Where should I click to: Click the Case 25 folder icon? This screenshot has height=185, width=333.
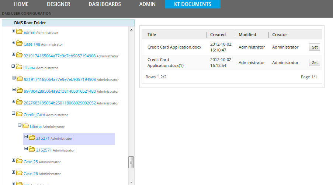pos(19,161)
